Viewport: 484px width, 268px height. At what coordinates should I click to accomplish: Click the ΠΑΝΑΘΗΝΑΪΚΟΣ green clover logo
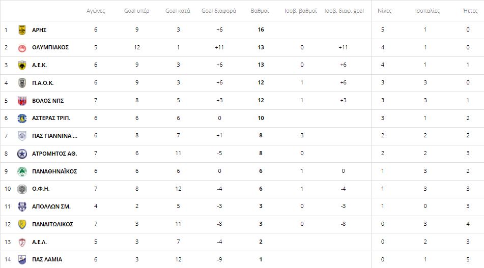click(x=22, y=171)
